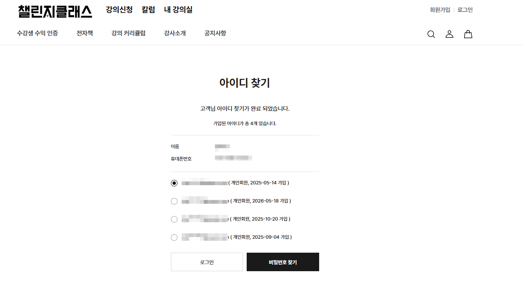Image resolution: width=523 pixels, height=293 pixels.
Task: Click 로그인 link in top corner
Action: click(465, 10)
